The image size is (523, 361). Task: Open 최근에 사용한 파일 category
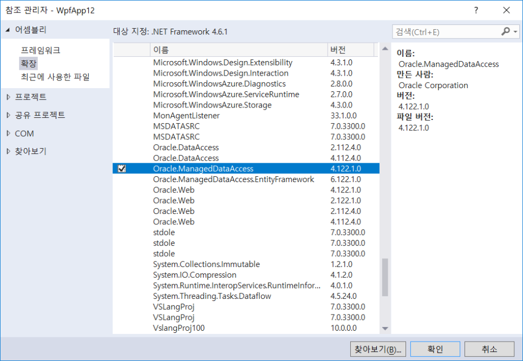pos(55,77)
